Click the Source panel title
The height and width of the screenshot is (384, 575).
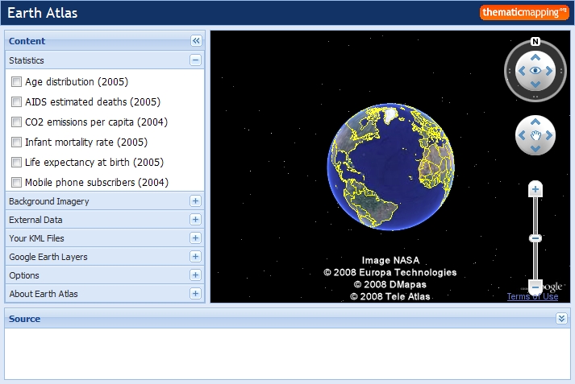24,319
